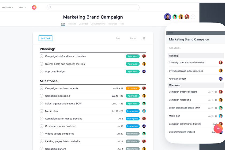The width and height of the screenshot is (225, 150).
Task: Open the large project owner avatar in header
Action: pyautogui.click(x=167, y=17)
